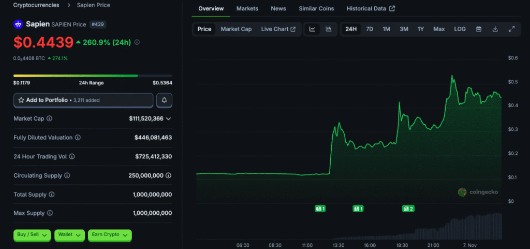Select the 7D time range
The image size is (530, 249).
[370, 29]
